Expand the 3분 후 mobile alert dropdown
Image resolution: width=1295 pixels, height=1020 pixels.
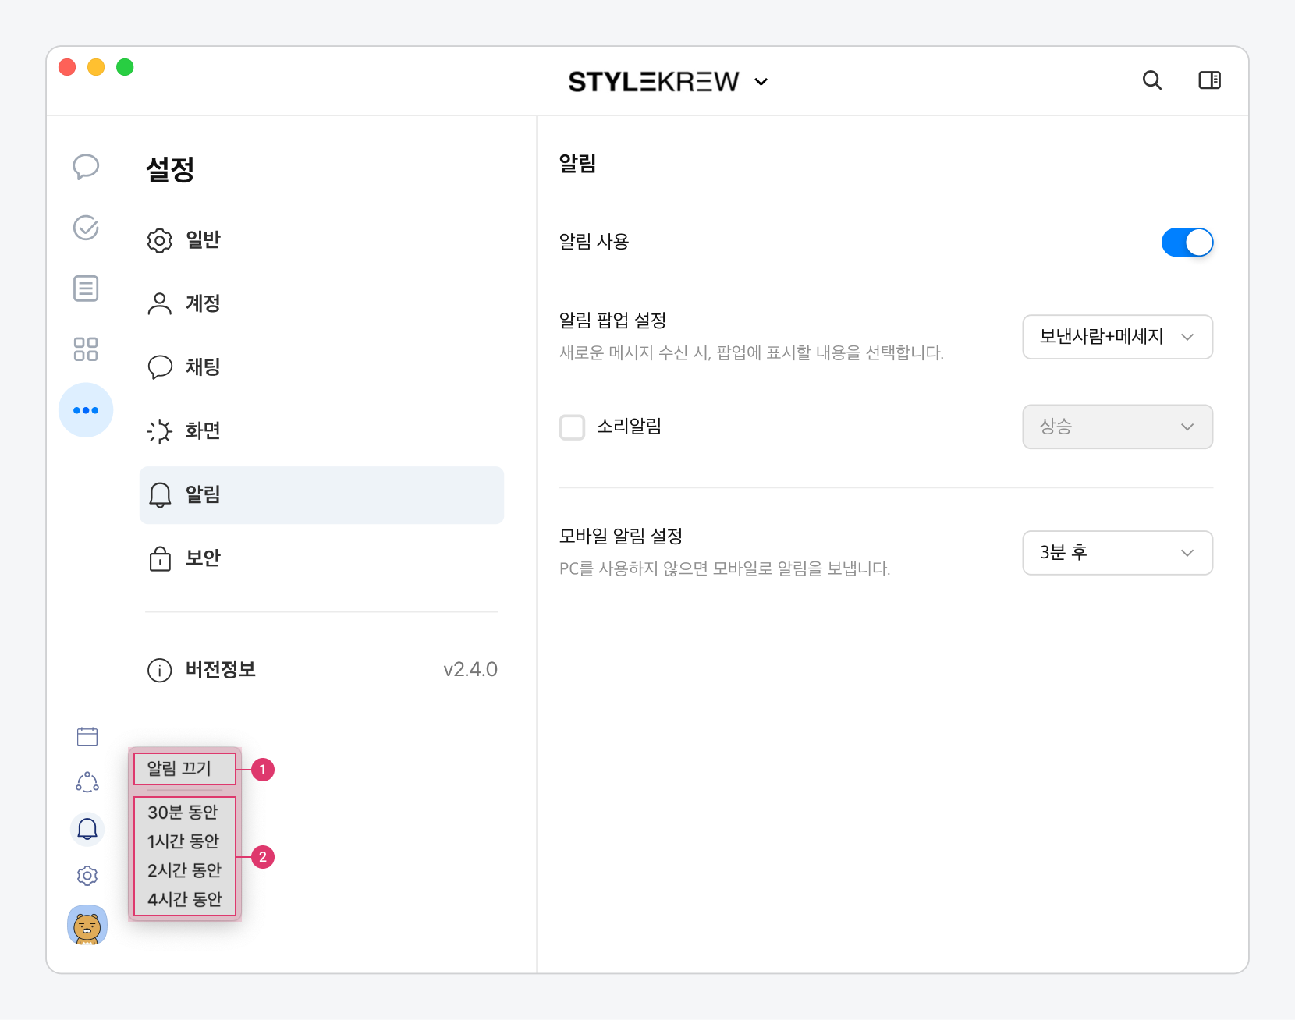pos(1117,553)
